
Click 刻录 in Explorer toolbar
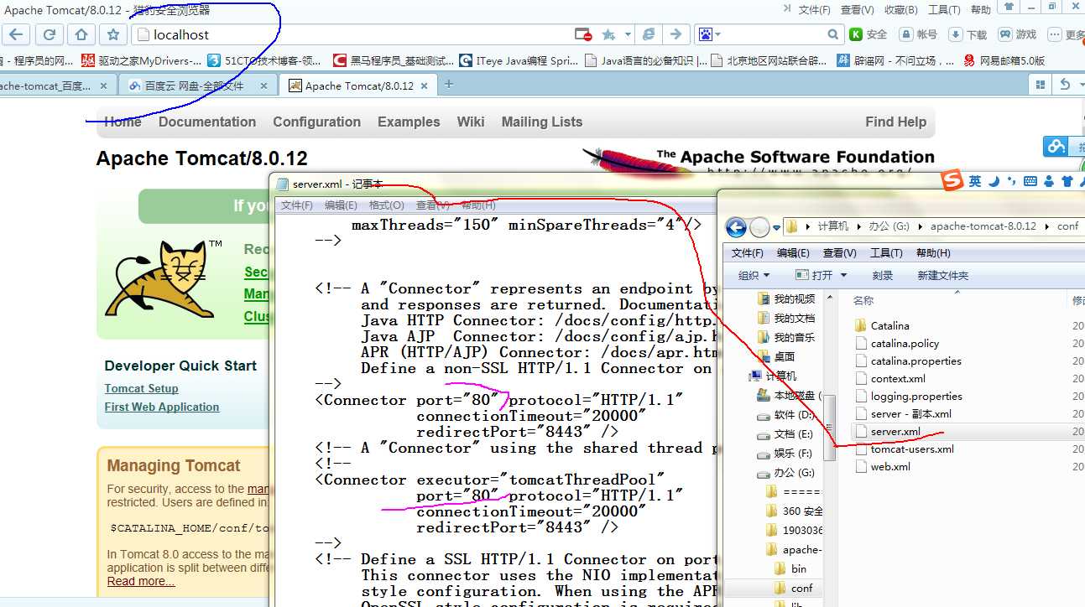882,275
